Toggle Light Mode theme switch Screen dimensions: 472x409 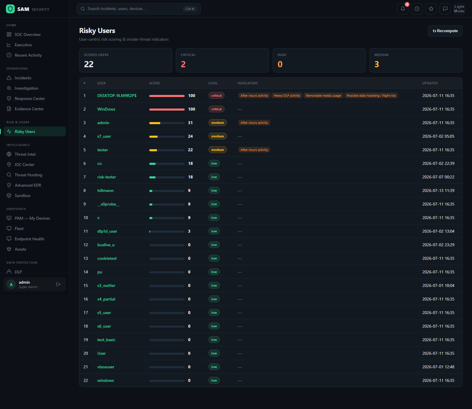click(x=459, y=9)
